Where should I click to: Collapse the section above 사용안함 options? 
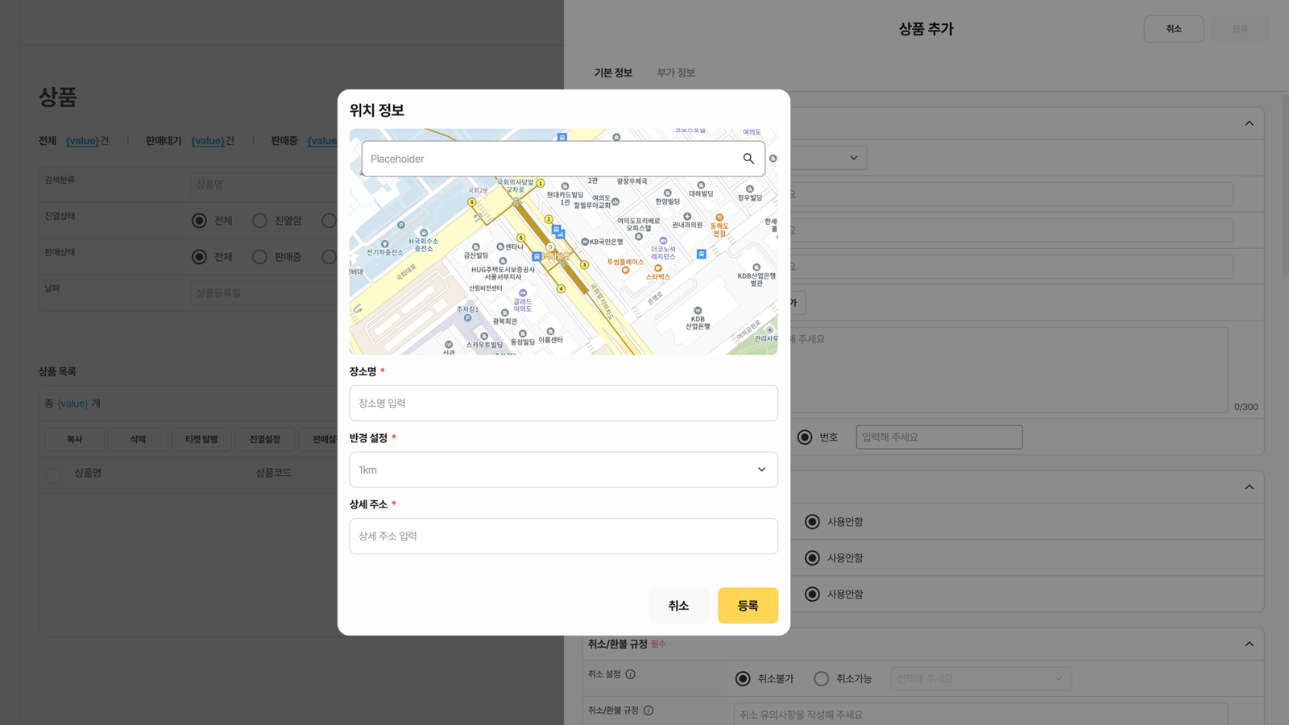tap(1250, 487)
